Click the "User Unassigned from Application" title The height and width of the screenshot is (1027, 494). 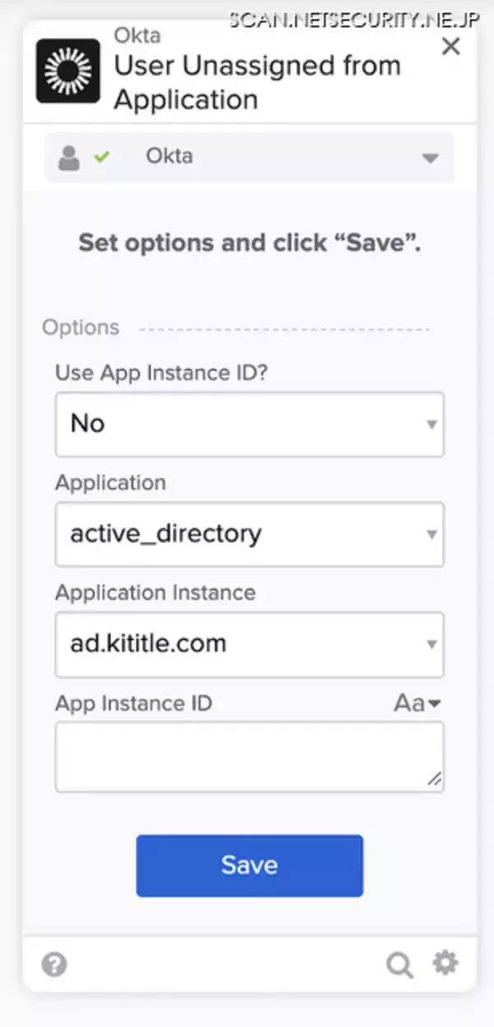click(x=257, y=82)
